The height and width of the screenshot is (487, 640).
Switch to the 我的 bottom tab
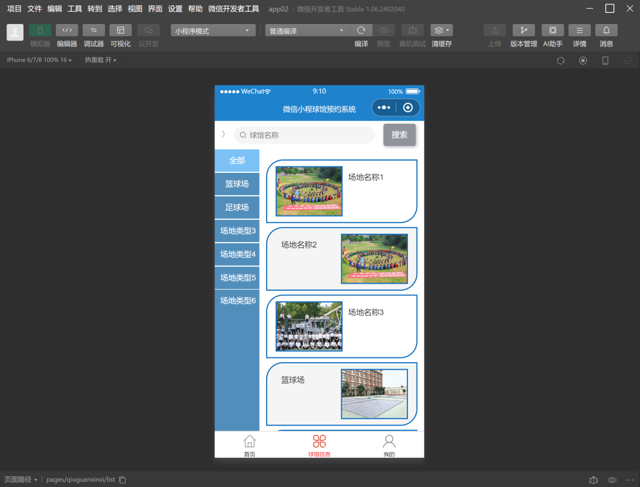click(389, 445)
